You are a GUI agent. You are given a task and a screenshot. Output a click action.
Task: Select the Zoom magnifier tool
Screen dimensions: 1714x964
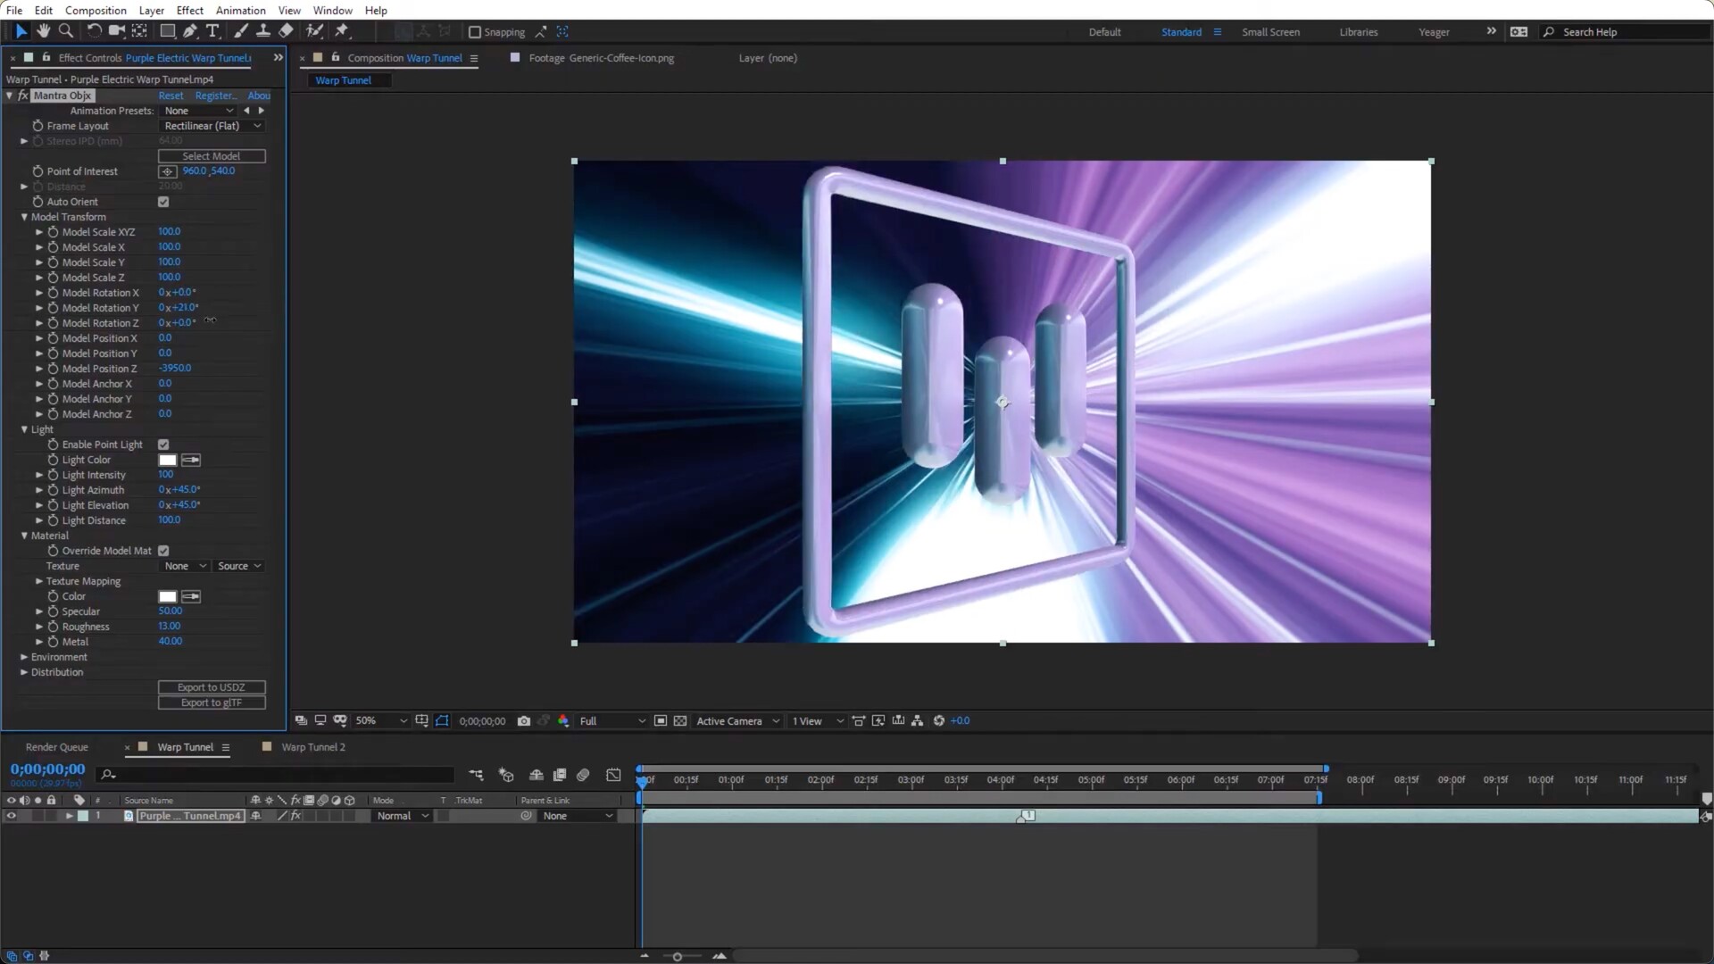click(66, 31)
